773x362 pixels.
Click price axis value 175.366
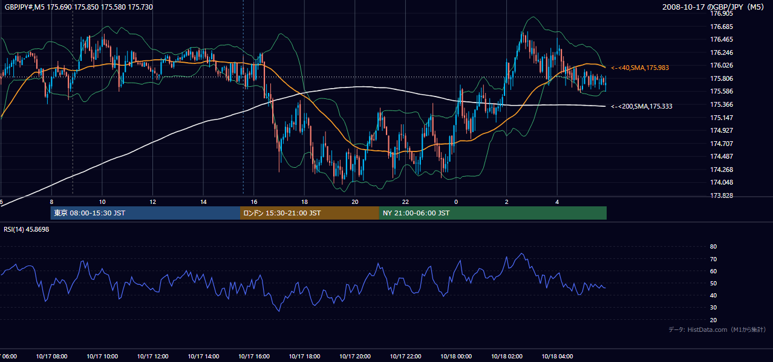722,104
